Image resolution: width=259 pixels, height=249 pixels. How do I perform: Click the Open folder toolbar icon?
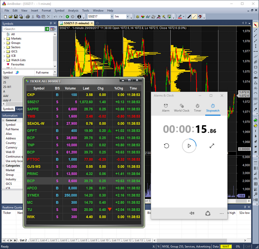(x=11, y=17)
